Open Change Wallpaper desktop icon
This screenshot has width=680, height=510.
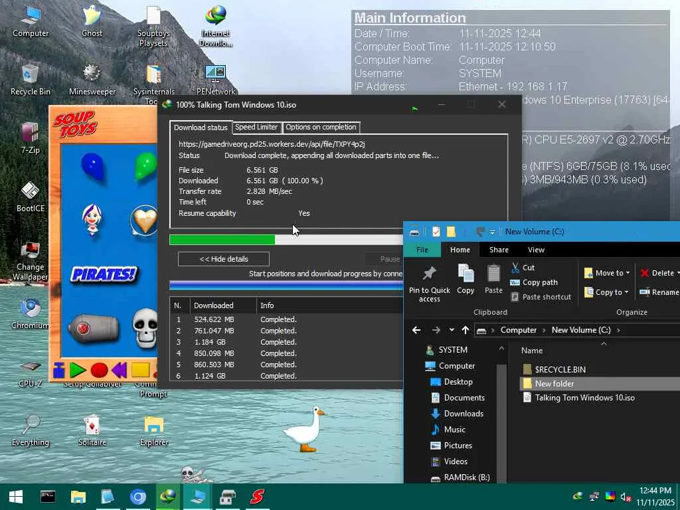(x=31, y=261)
